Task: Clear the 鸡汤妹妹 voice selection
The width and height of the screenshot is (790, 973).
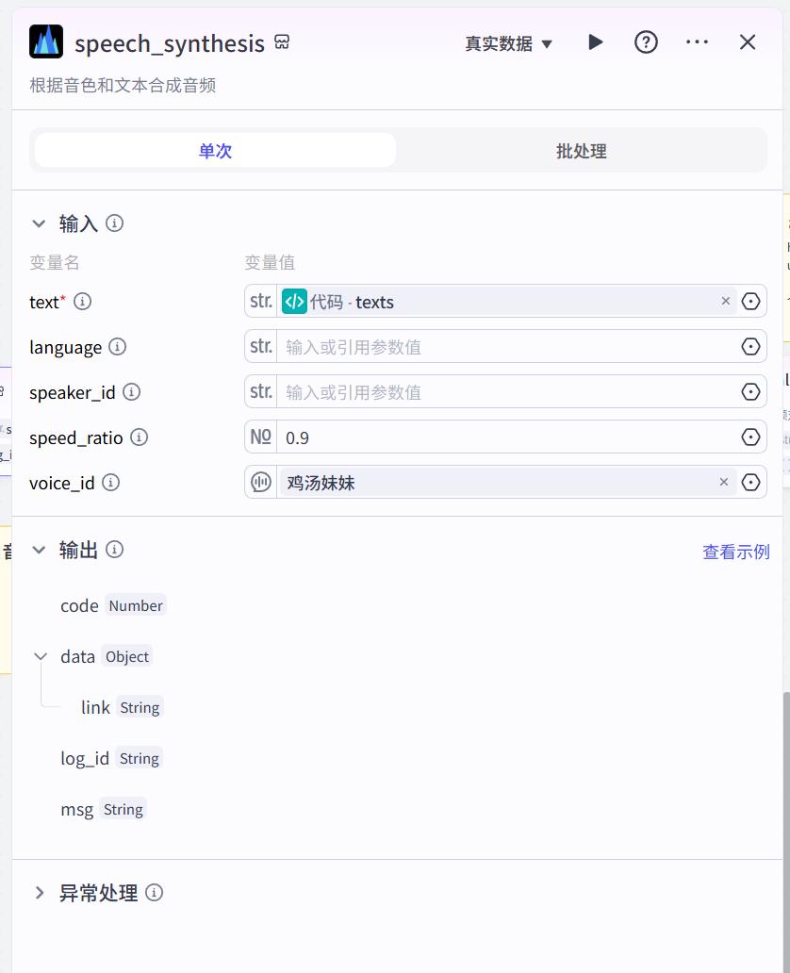Action: (724, 483)
